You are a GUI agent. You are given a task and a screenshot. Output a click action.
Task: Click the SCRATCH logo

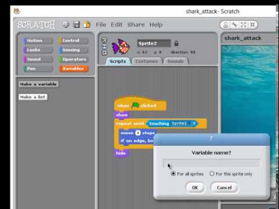pyautogui.click(x=37, y=25)
